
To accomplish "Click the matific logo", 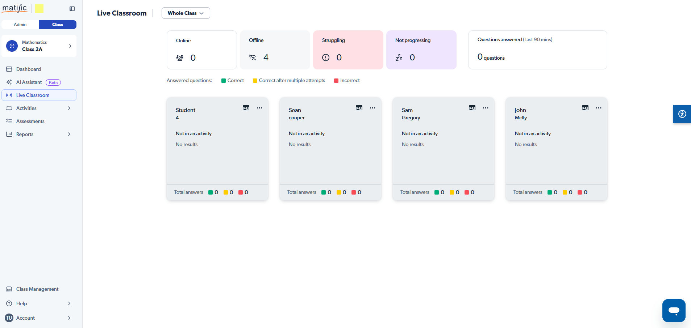I will 15,8.
